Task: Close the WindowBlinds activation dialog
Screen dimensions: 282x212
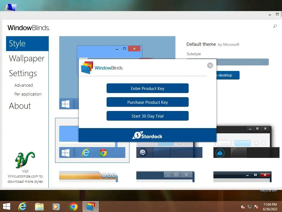Action: [210, 65]
